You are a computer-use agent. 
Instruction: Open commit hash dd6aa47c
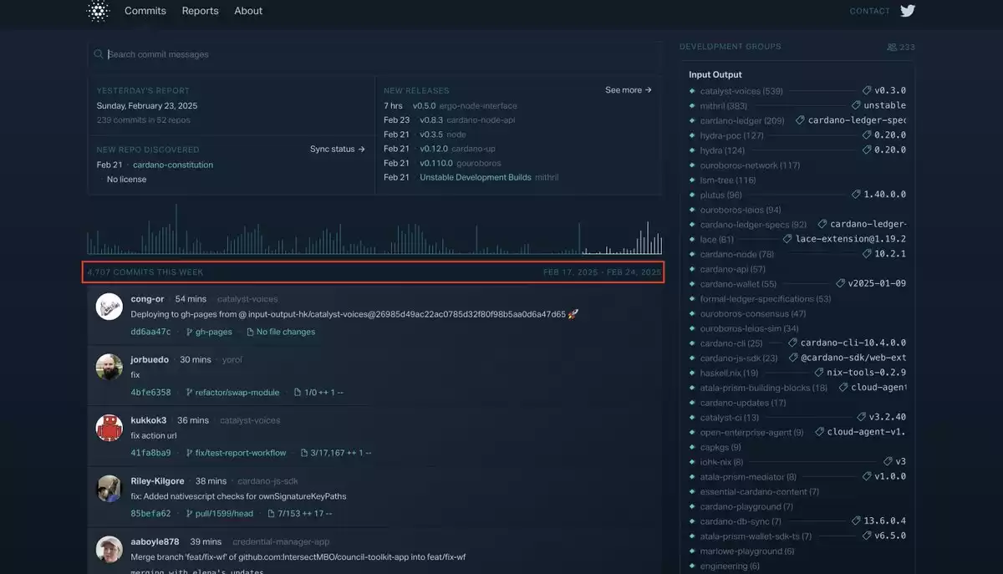(150, 332)
